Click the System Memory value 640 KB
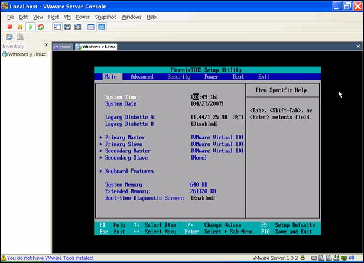This screenshot has width=364, height=263. 199,184
